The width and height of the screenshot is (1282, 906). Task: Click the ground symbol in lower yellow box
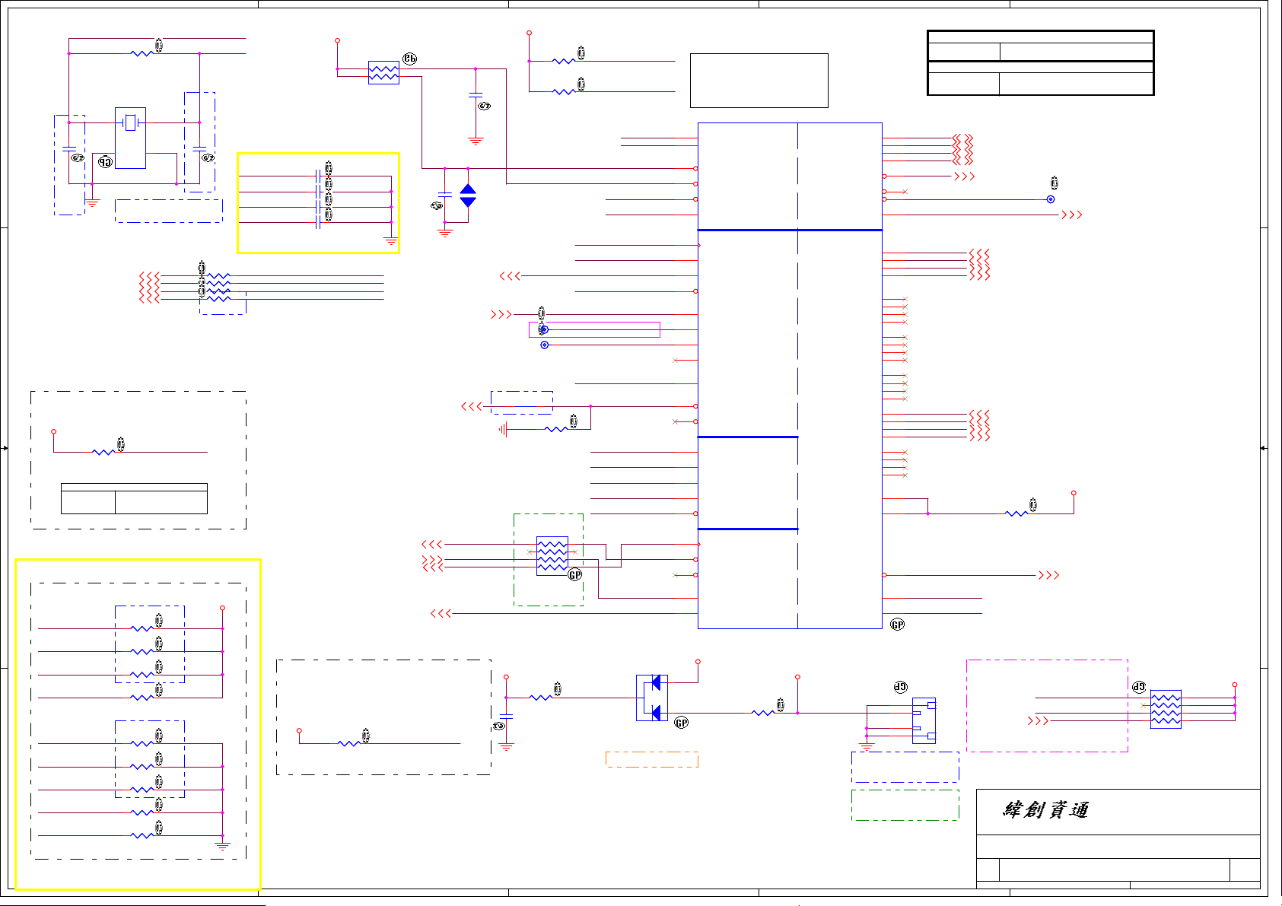point(222,846)
